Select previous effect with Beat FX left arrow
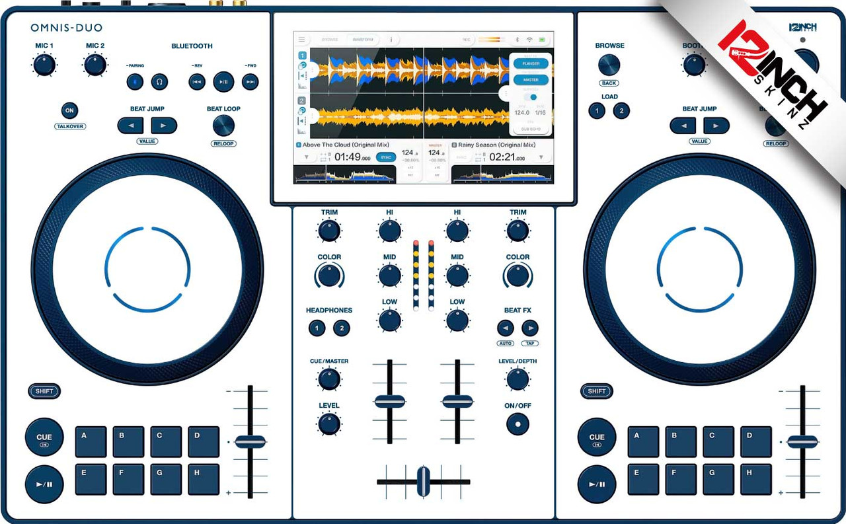This screenshot has width=846, height=524. click(506, 328)
